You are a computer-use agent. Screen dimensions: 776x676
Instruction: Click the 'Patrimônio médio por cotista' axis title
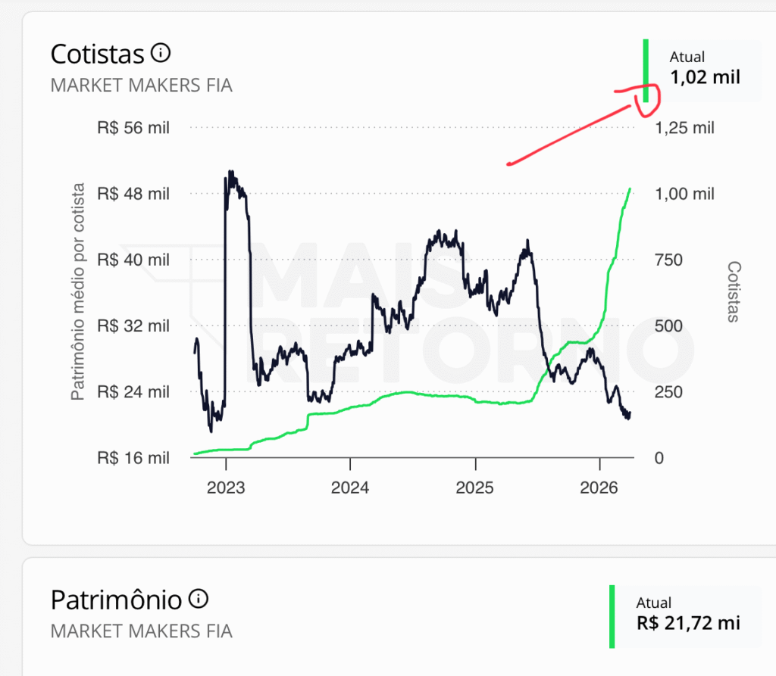(x=78, y=291)
